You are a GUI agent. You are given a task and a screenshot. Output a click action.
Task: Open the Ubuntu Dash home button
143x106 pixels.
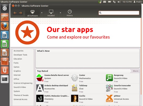tap(5, 8)
